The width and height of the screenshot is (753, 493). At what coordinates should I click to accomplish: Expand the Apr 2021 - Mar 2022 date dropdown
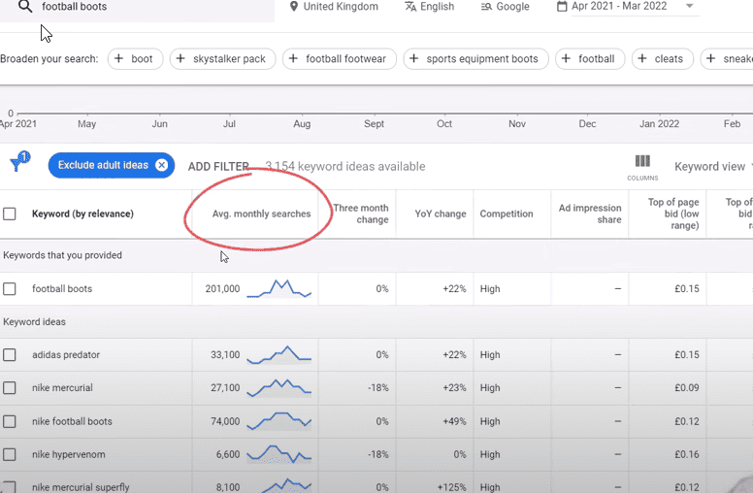tap(690, 6)
